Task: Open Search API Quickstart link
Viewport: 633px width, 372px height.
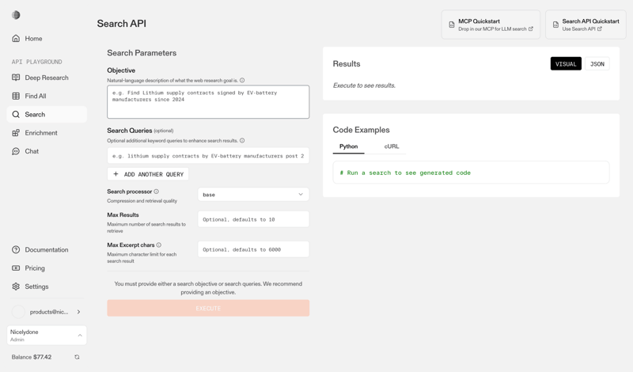Action: coord(586,25)
